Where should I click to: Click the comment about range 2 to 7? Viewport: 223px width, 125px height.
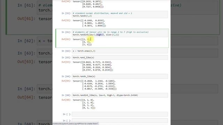[x=110, y=32]
